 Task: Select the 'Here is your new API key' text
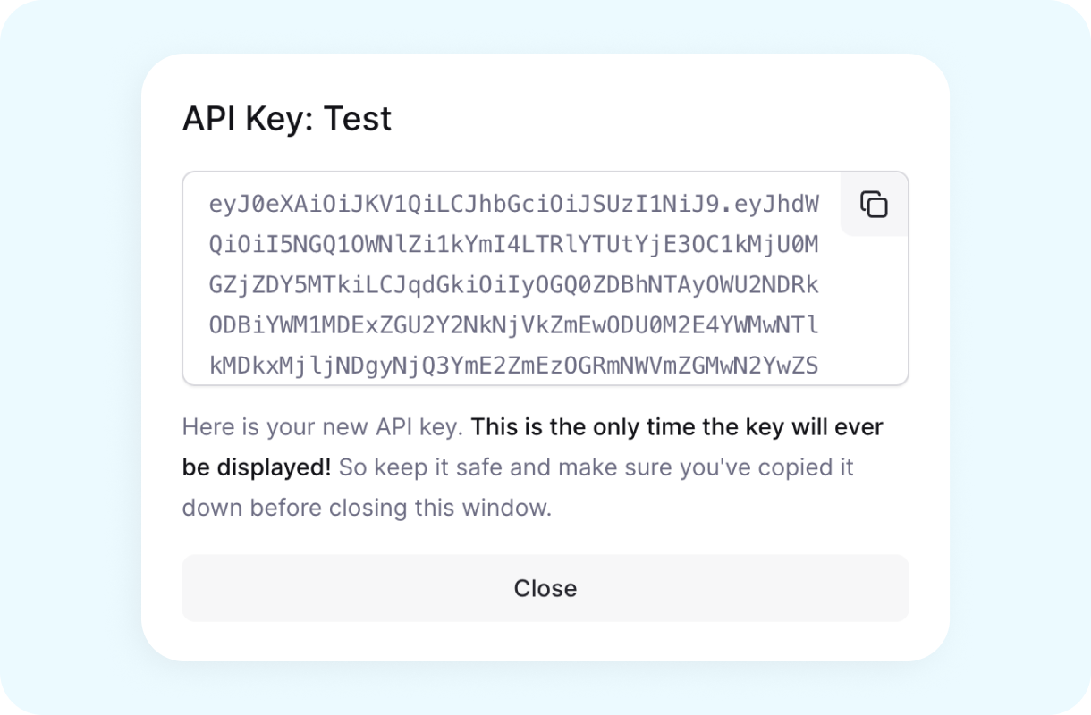tap(322, 427)
